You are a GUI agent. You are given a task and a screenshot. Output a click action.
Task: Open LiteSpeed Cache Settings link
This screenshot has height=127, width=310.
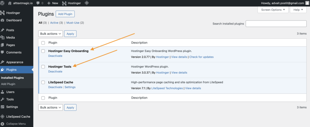(x=70, y=87)
